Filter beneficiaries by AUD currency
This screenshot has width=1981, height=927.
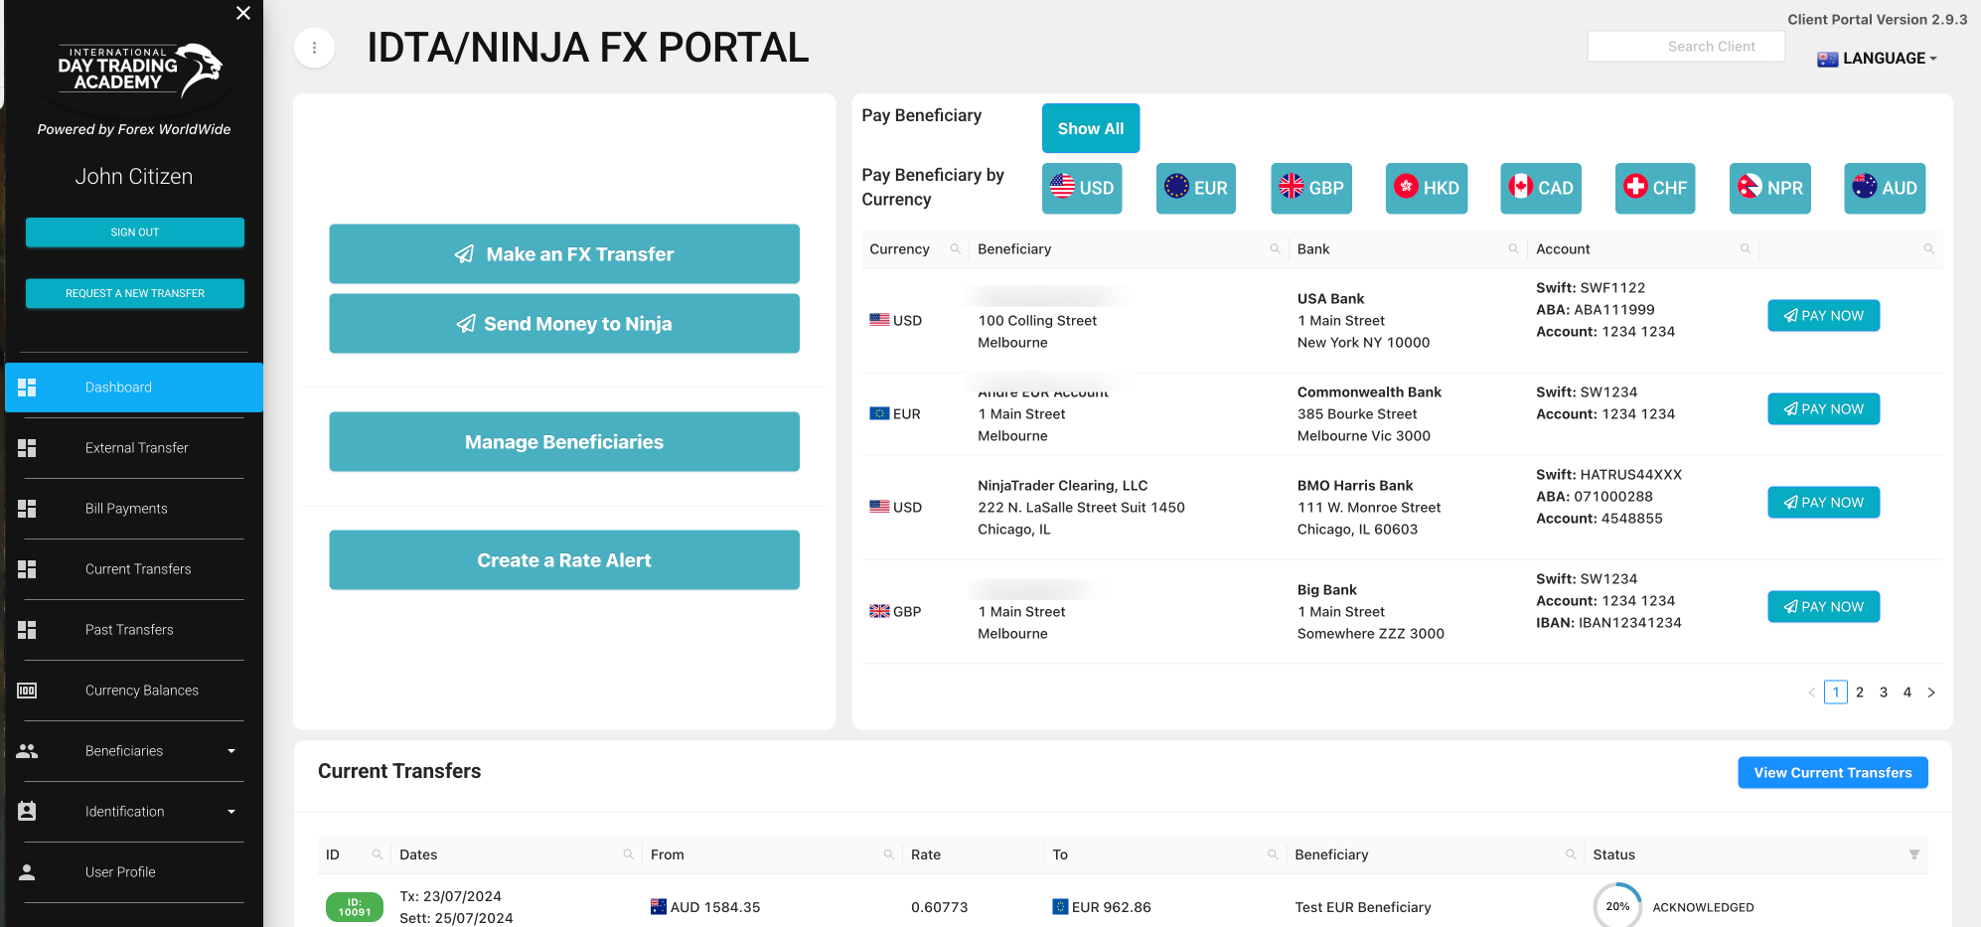[x=1884, y=188]
